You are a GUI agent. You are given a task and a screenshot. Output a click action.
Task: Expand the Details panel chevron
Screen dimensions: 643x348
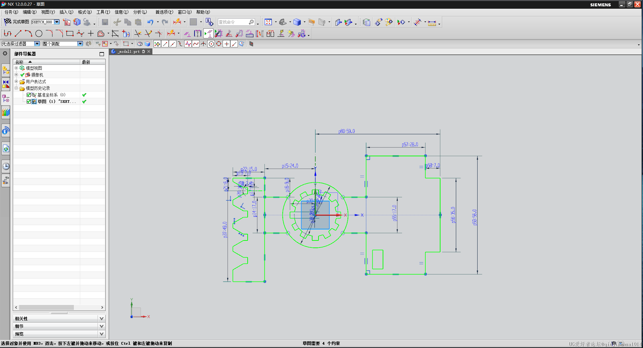pos(102,326)
